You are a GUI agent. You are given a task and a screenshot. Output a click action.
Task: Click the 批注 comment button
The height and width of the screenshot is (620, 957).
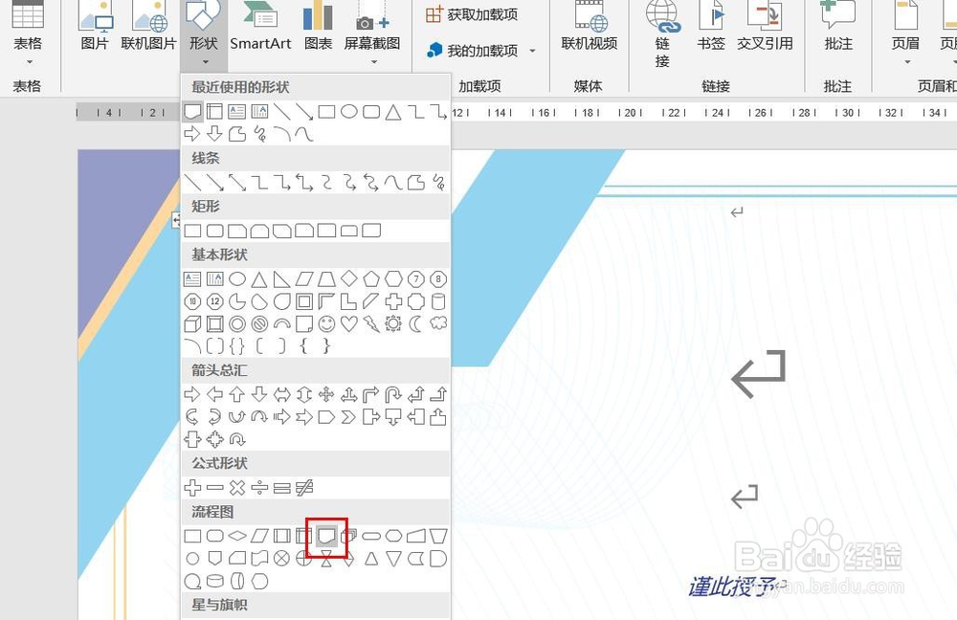click(838, 28)
